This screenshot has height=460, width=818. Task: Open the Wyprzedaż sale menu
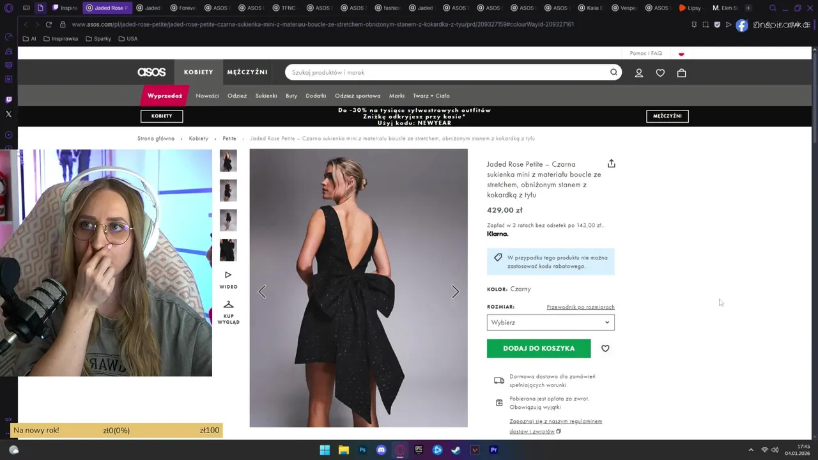tap(165, 96)
